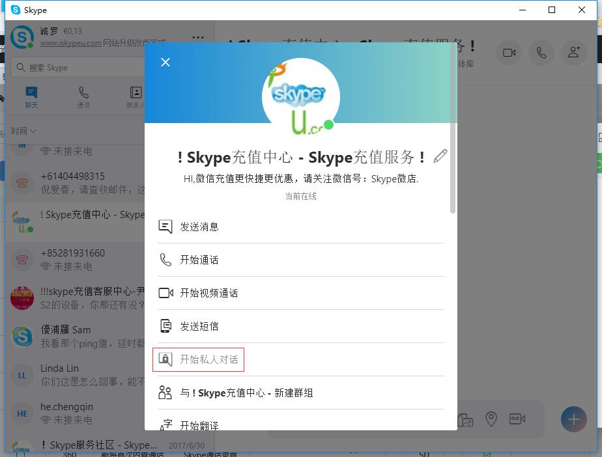Click the blue plus button

coord(573,419)
